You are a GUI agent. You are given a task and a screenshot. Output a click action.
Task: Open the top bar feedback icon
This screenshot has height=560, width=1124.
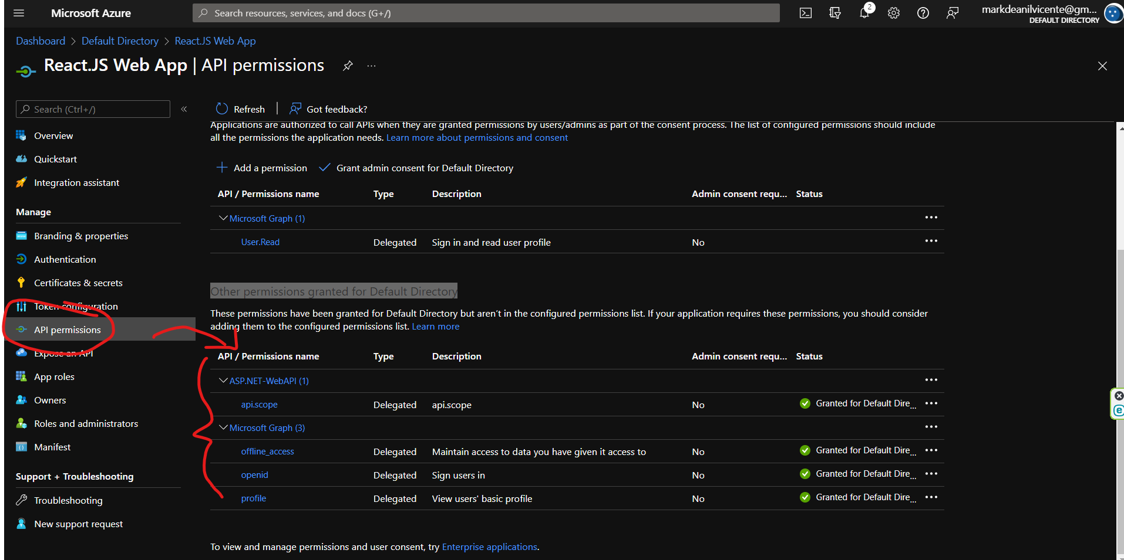(x=953, y=13)
